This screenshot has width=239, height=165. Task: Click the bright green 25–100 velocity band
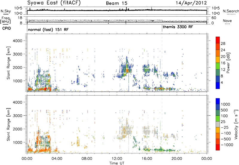(218, 119)
